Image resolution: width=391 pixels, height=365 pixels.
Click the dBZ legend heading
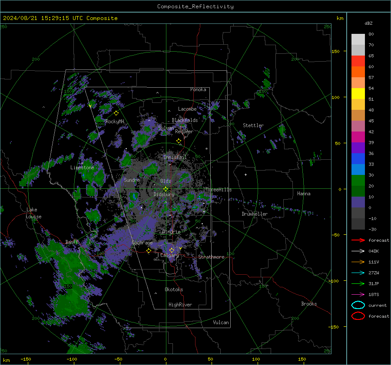[368, 23]
